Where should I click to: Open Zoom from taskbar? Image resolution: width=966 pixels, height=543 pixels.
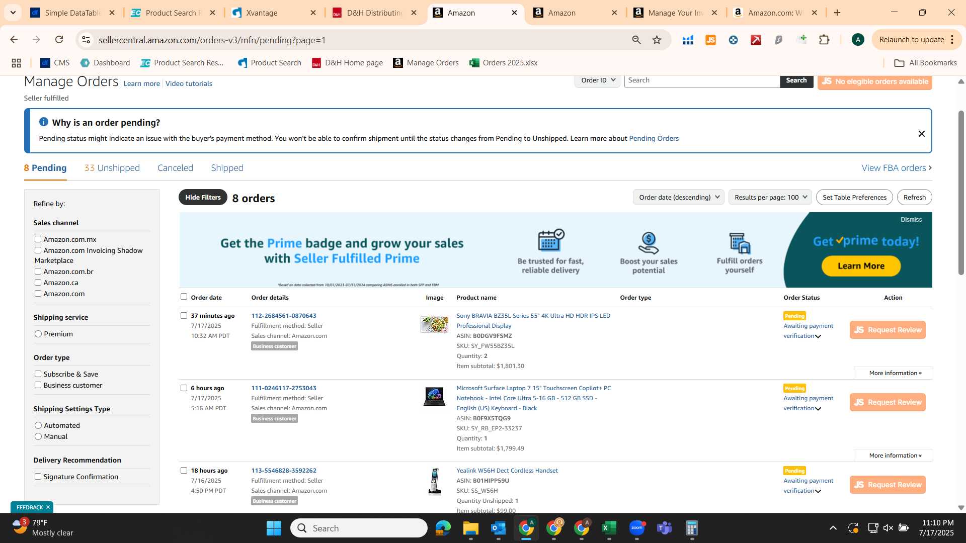pos(637,528)
